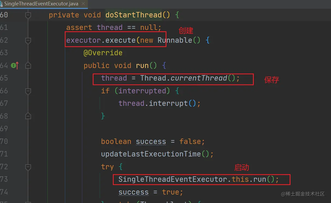Click 'success' in boolean success = false

coord(151,142)
